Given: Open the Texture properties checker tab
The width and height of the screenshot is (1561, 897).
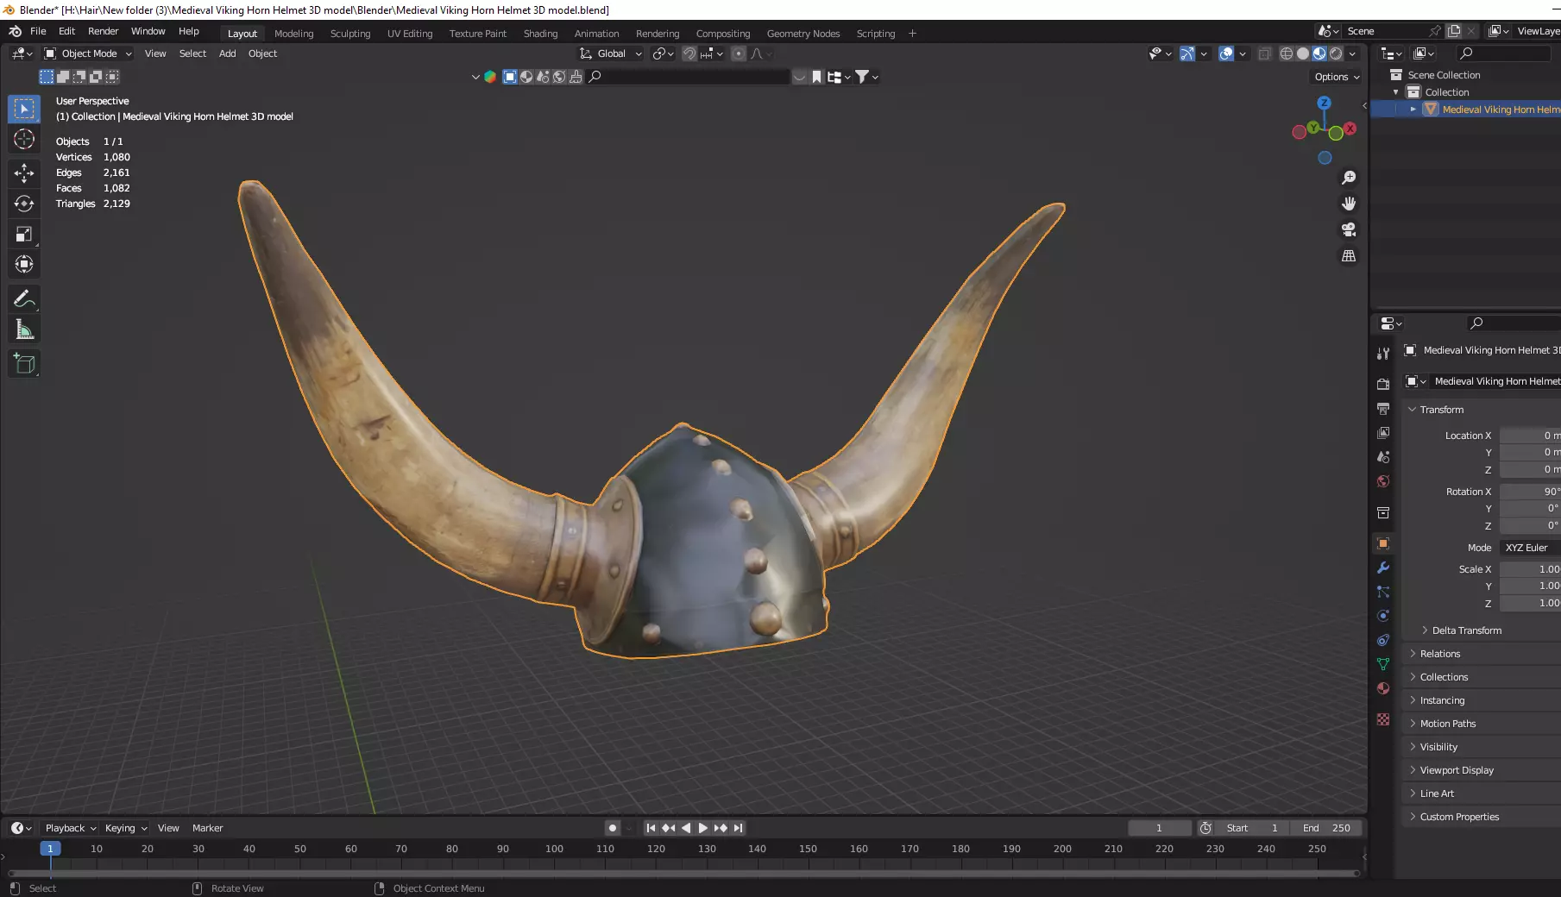Looking at the screenshot, I should point(1383,718).
